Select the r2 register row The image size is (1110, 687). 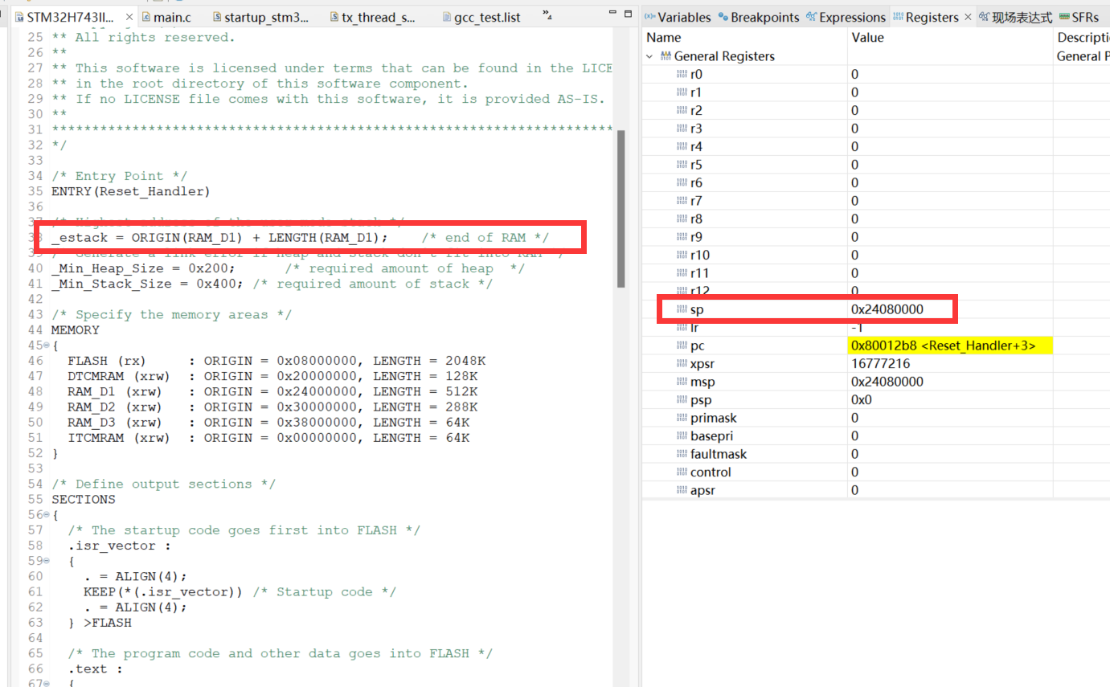876,111
